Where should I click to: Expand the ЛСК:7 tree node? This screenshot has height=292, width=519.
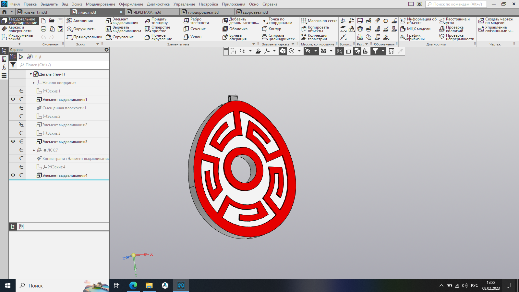pyautogui.click(x=34, y=150)
